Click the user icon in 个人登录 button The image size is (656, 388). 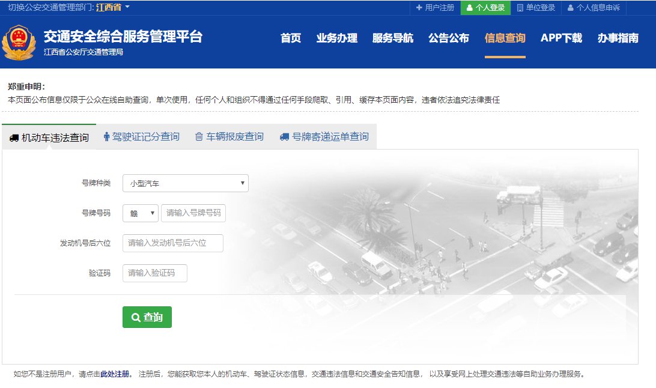470,8
